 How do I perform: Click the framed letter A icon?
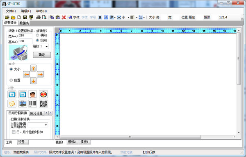106,17
